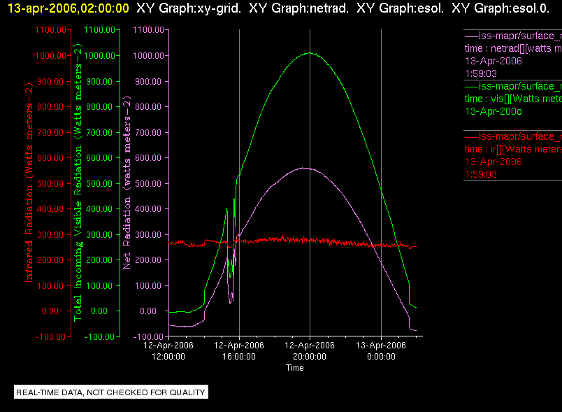Click the green curve peak near 1000 at 20:00

tap(310, 53)
